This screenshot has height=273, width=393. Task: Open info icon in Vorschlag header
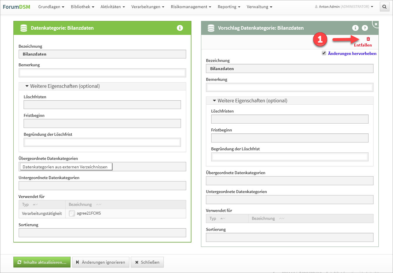(x=355, y=28)
